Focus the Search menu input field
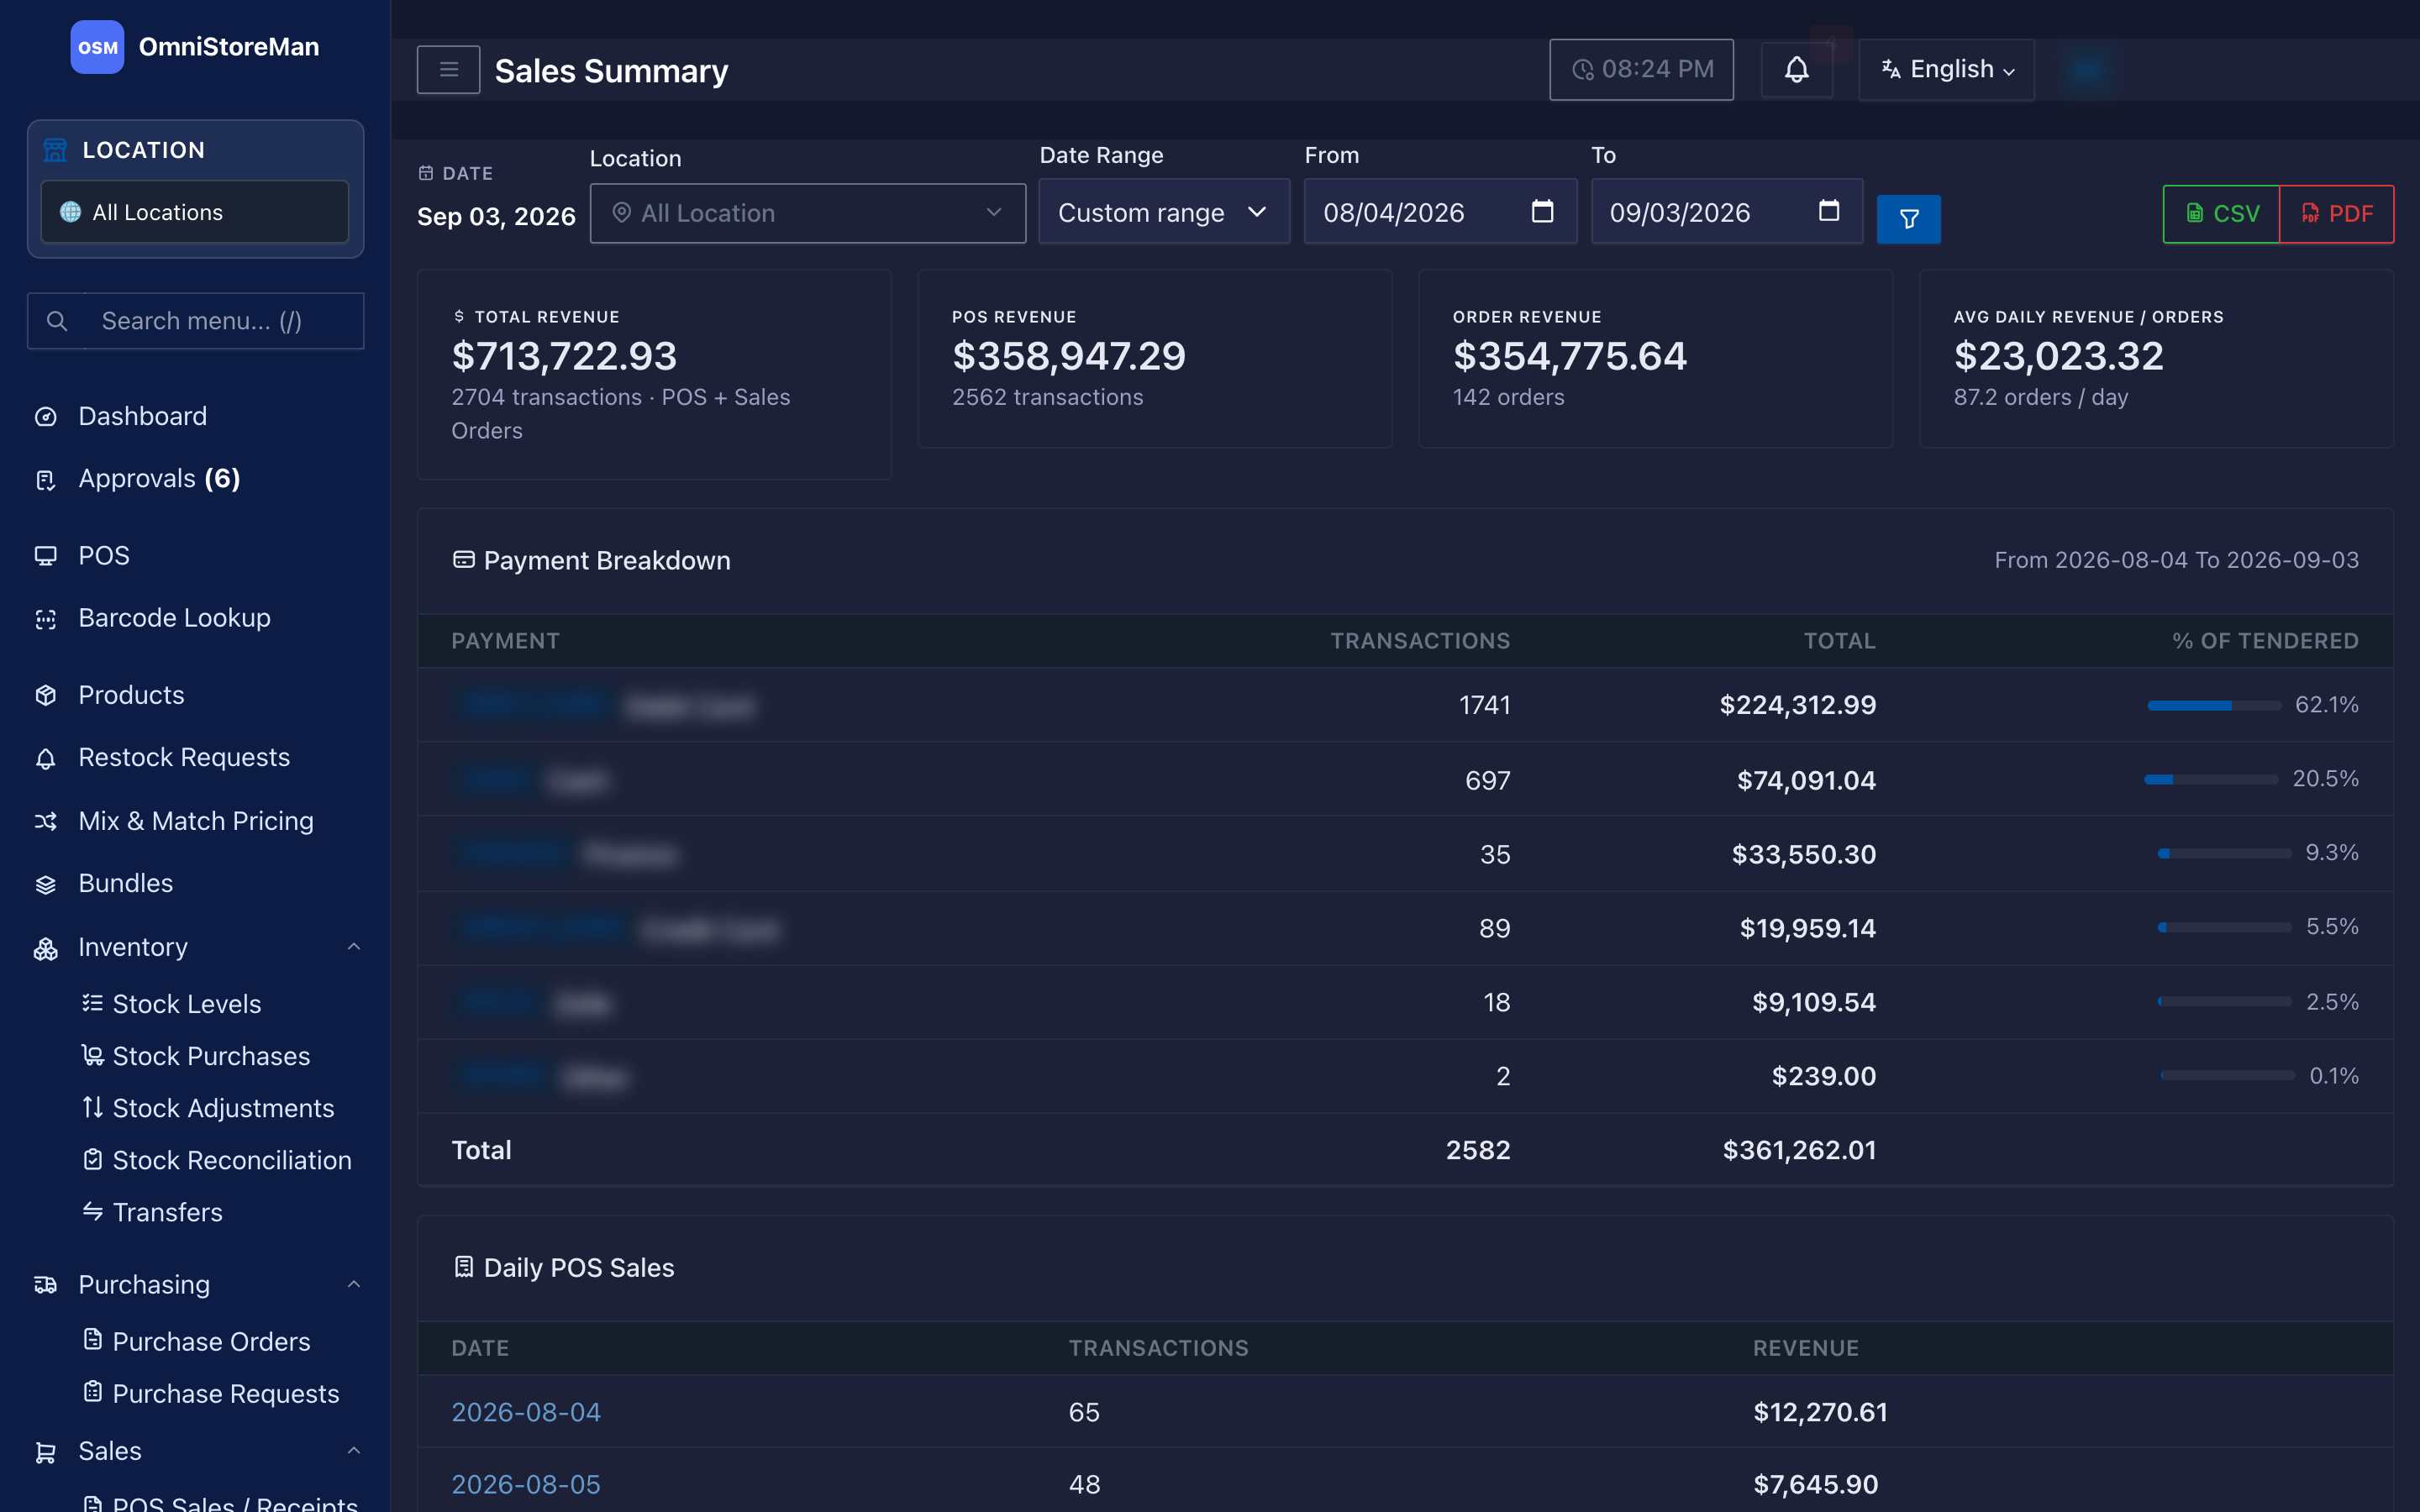Image resolution: width=2420 pixels, height=1512 pixels. pos(196,321)
